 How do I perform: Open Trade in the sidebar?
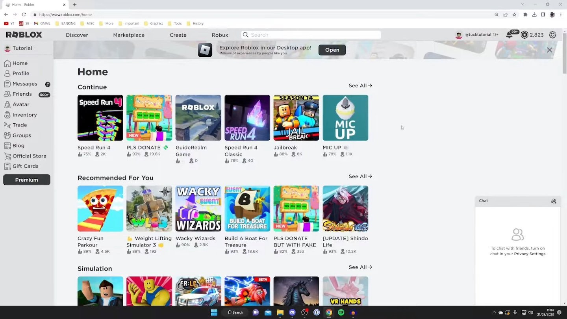coord(15,125)
